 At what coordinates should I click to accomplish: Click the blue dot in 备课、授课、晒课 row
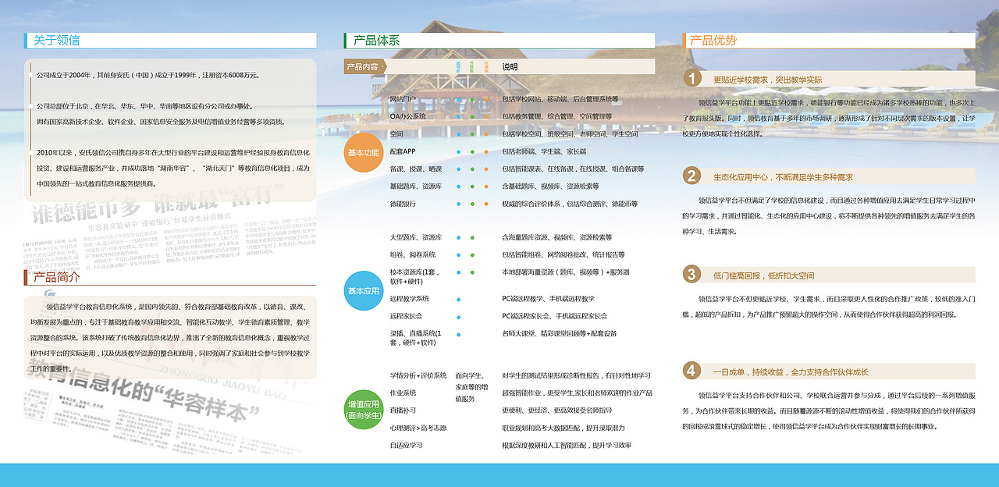(458, 169)
